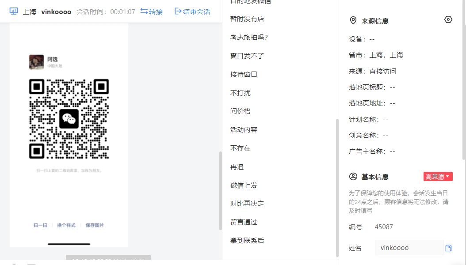Click the 编号 value 45087
This screenshot has width=466, height=265.
384,227
